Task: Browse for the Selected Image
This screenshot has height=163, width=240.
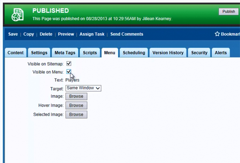Action: pos(76,114)
